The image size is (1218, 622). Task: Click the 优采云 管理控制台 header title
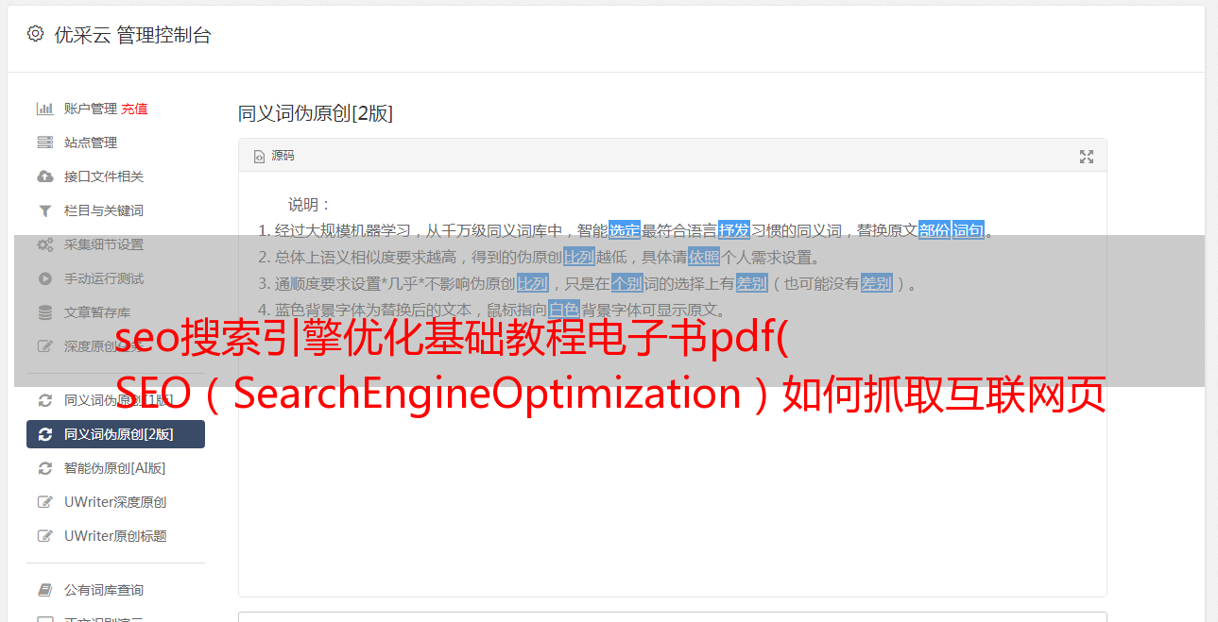point(132,35)
